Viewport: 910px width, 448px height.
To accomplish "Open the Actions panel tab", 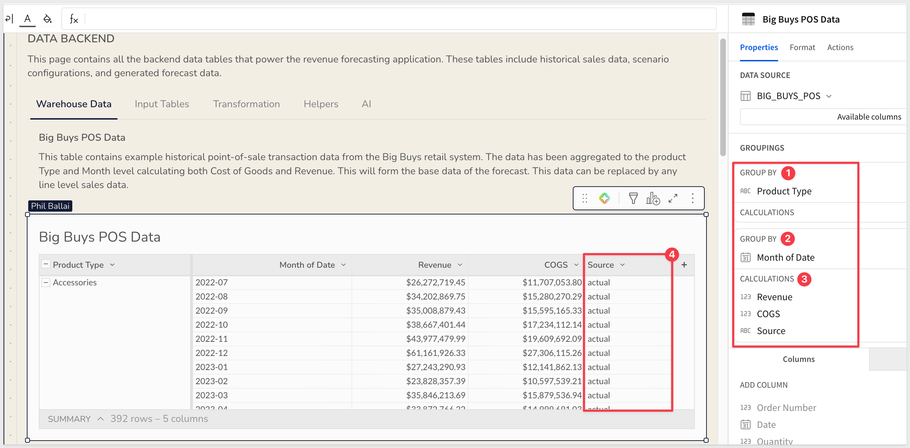I will [x=840, y=47].
